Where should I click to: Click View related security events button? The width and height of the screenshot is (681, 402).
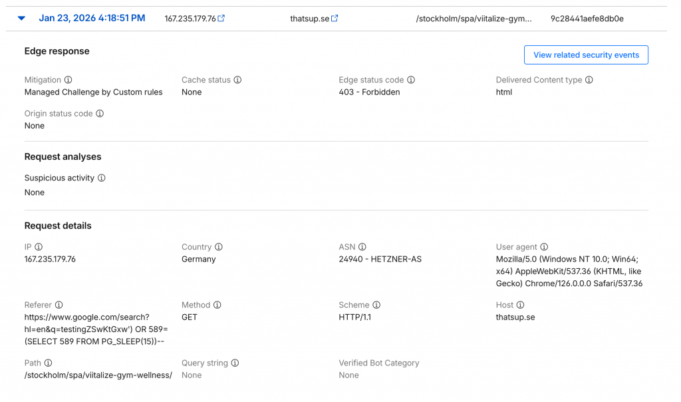[x=586, y=55]
